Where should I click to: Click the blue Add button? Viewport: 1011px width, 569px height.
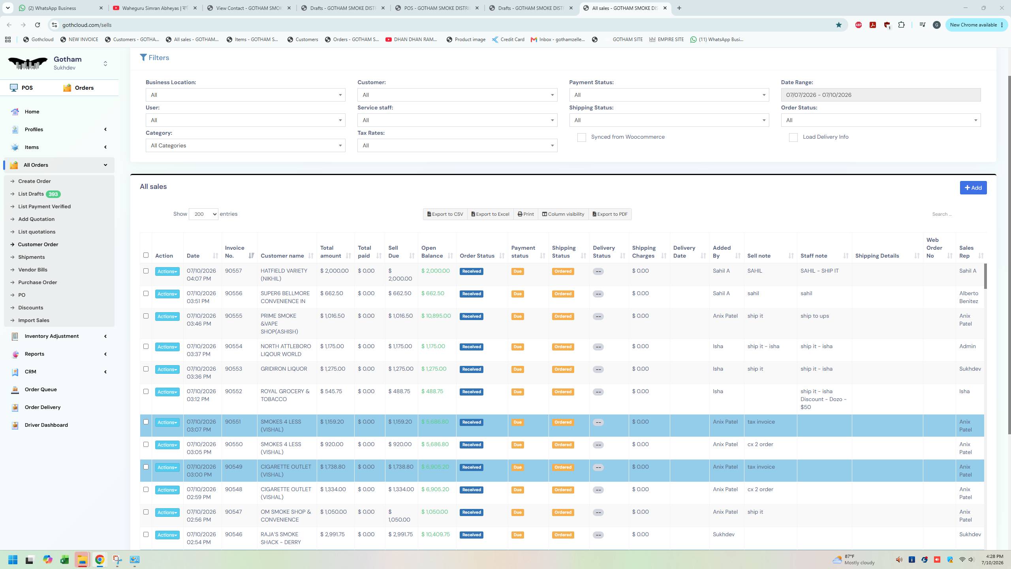(x=973, y=188)
